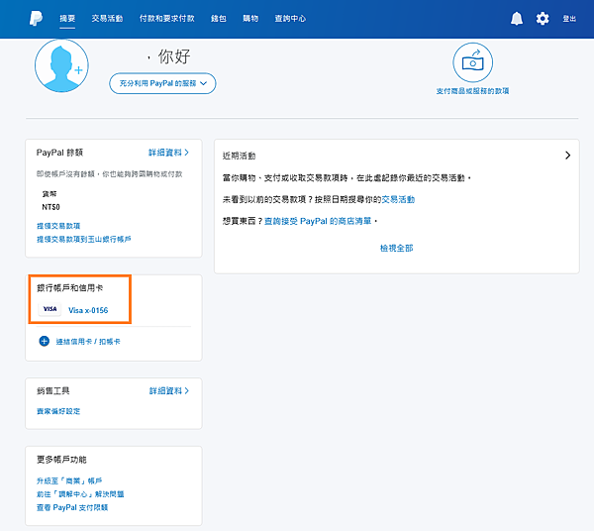The height and width of the screenshot is (531, 594).
Task: Open the 付款和要求付款 menu item
Action: pyautogui.click(x=167, y=18)
